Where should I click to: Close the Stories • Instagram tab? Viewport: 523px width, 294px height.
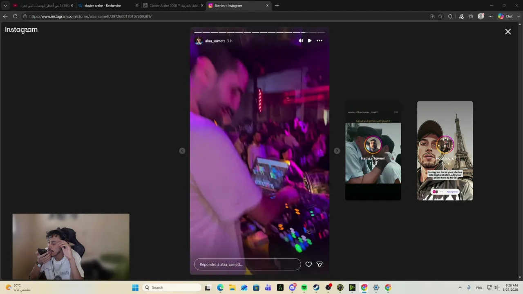tap(267, 6)
